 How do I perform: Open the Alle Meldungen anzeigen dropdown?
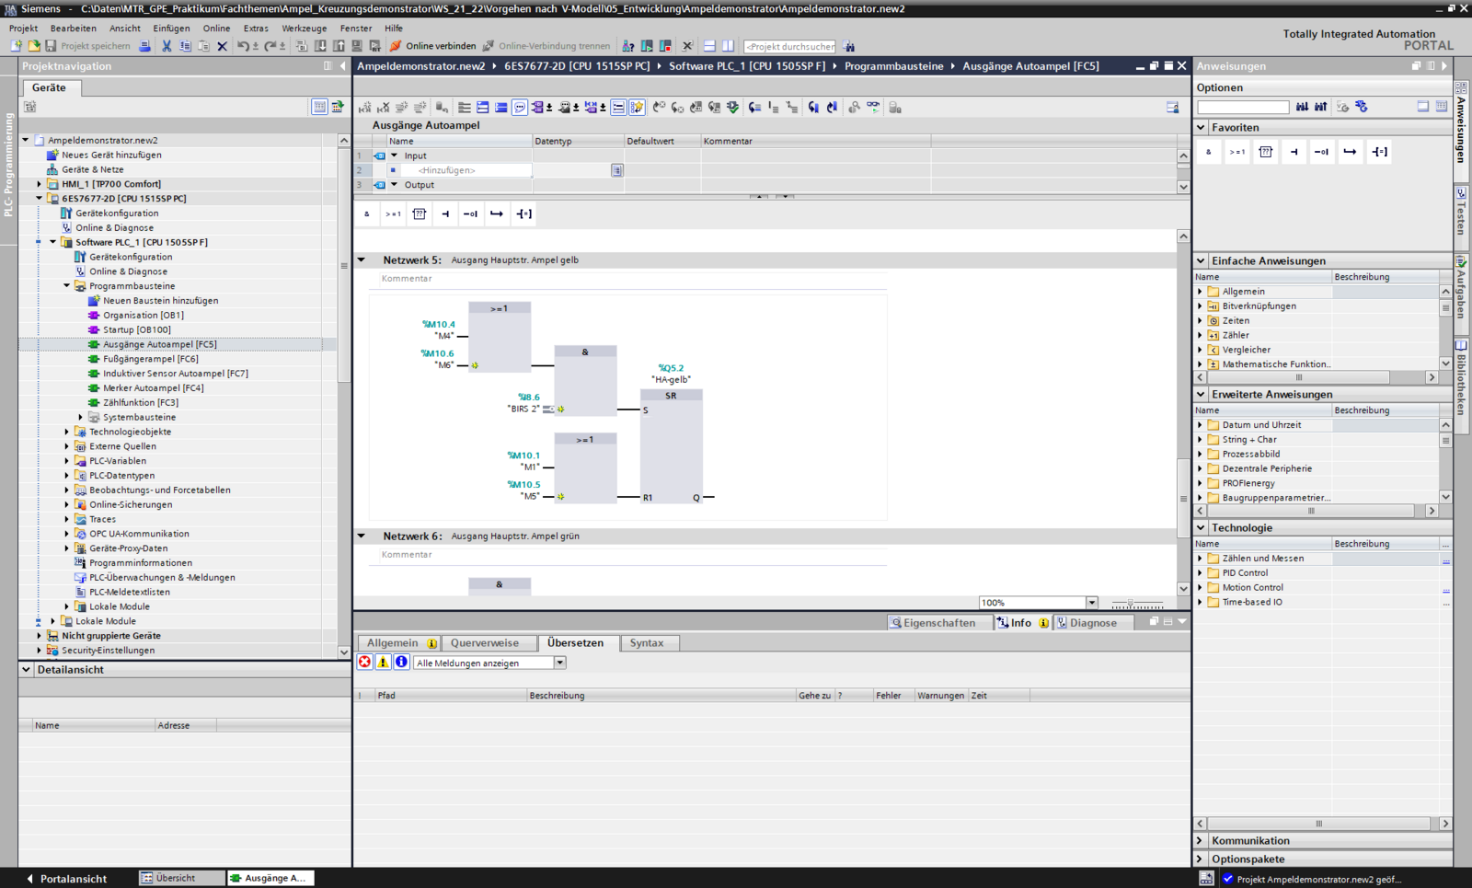point(559,663)
